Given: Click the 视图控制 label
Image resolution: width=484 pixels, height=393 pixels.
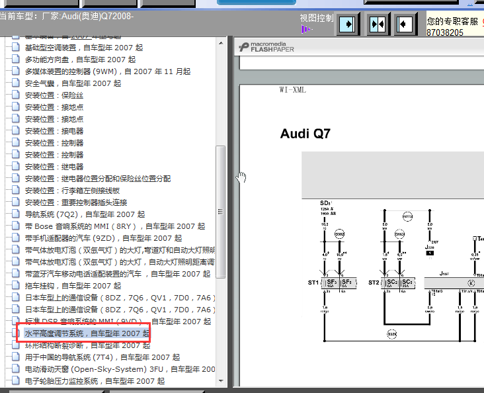Looking at the screenshot, I should 317,18.
